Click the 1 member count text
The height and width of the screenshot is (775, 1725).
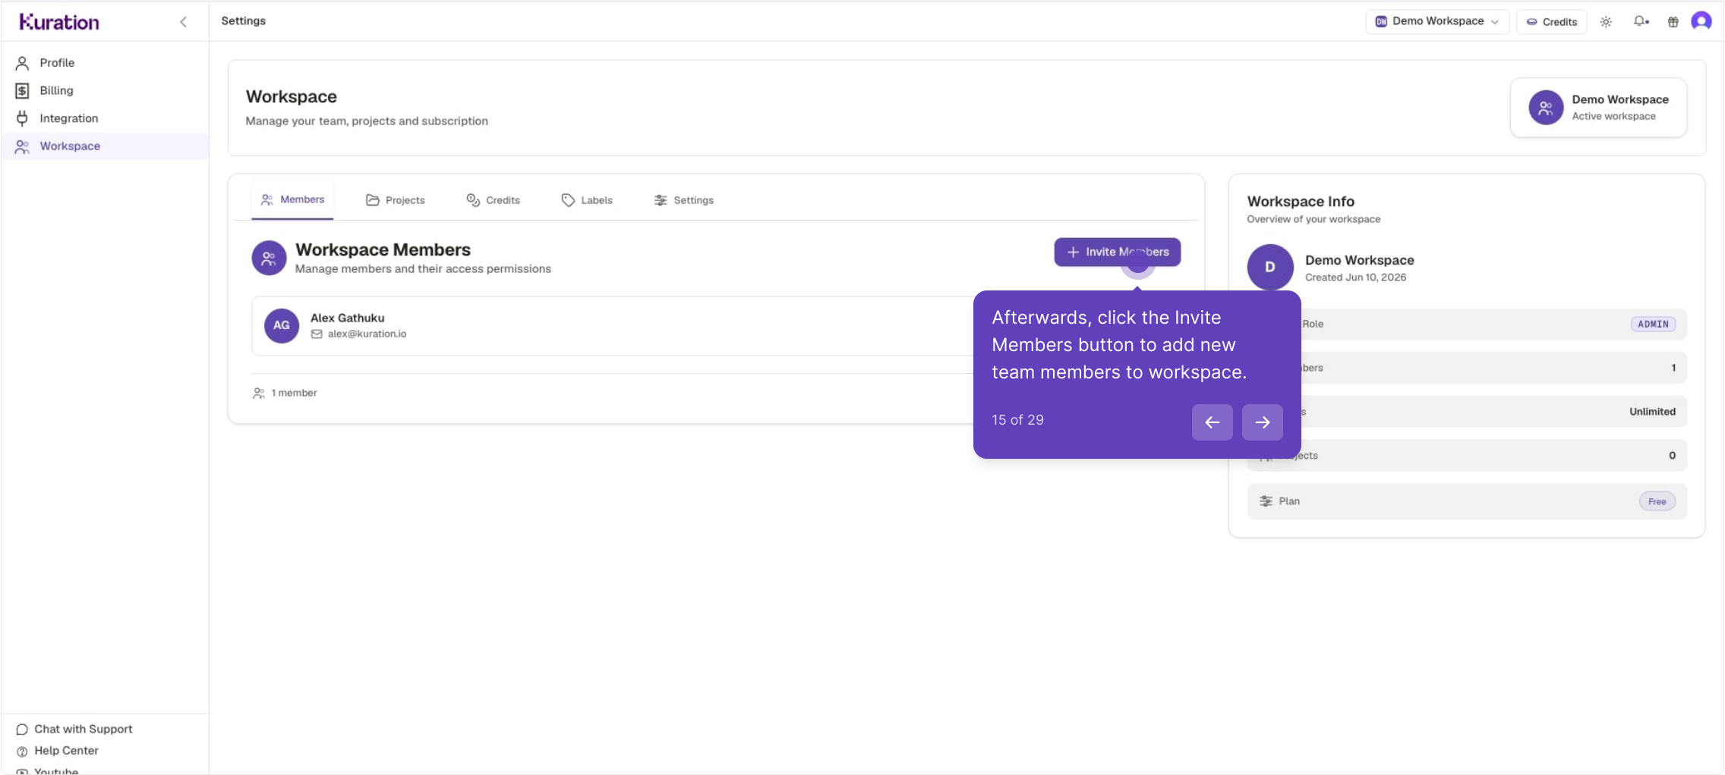tap(294, 393)
